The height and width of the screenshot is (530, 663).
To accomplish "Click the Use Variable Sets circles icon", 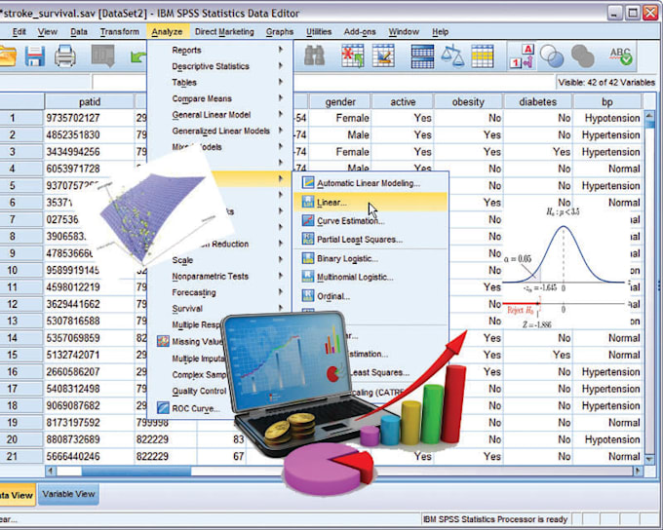I will point(552,56).
